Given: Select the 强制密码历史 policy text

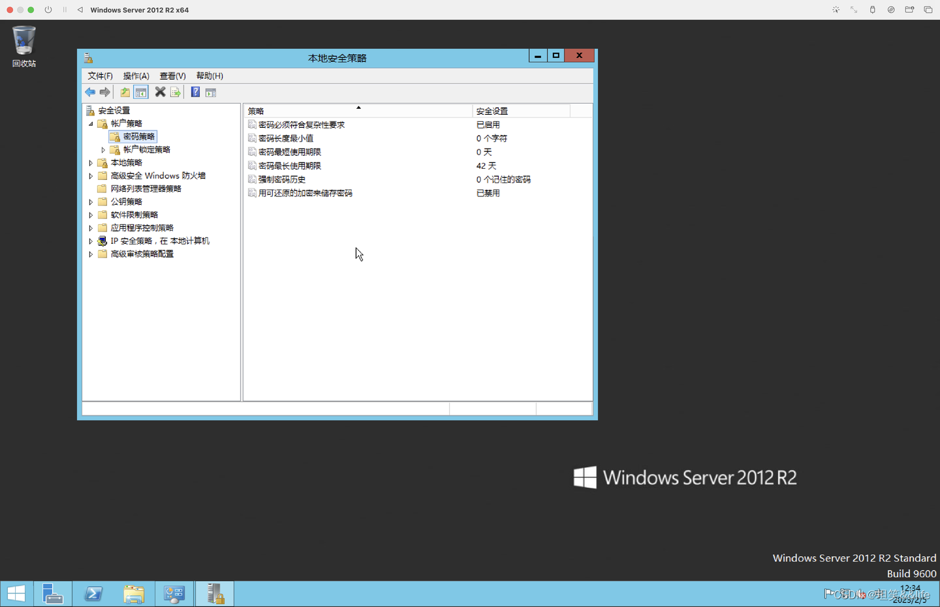Looking at the screenshot, I should point(282,179).
